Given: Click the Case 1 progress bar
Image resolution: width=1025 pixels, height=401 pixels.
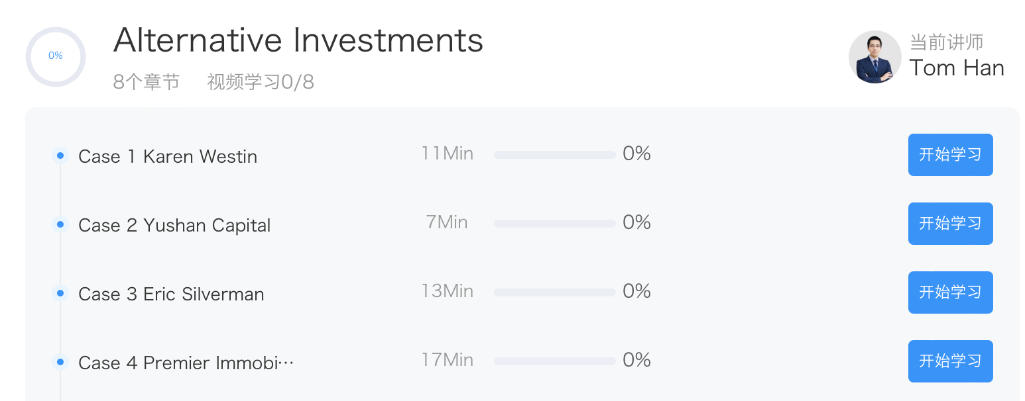Looking at the screenshot, I should (555, 155).
